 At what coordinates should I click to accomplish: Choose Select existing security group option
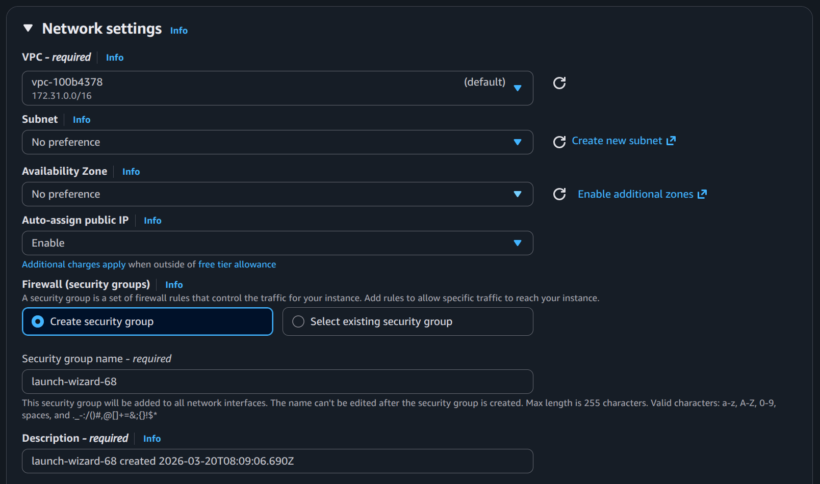click(x=298, y=321)
